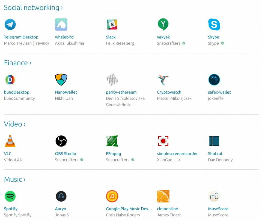
Task: Expand the Finance category heading
Action: [17, 63]
